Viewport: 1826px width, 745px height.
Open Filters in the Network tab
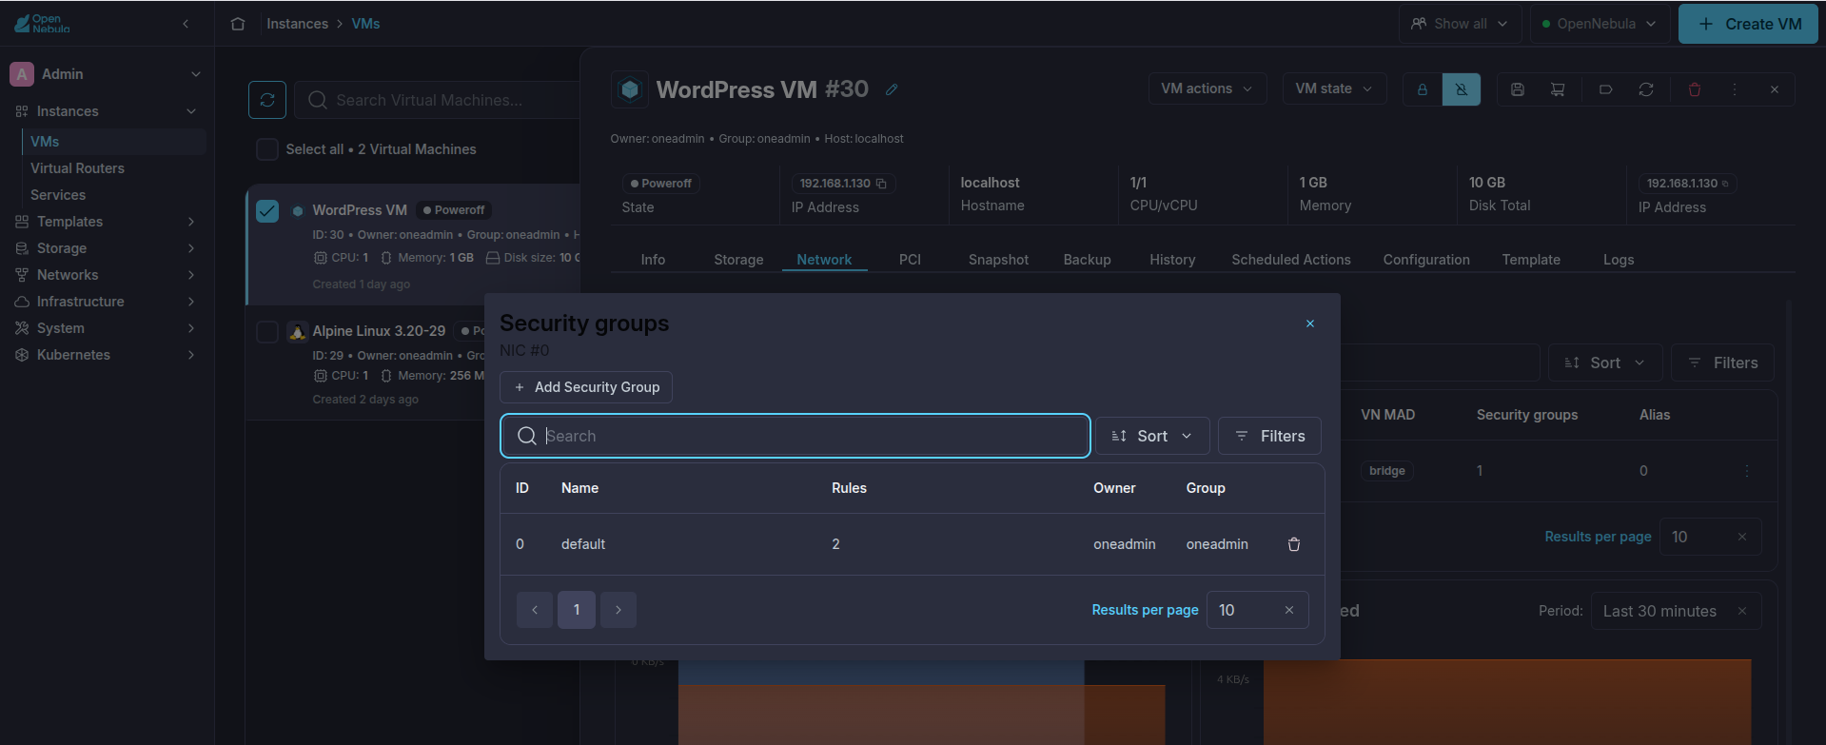click(x=1722, y=363)
